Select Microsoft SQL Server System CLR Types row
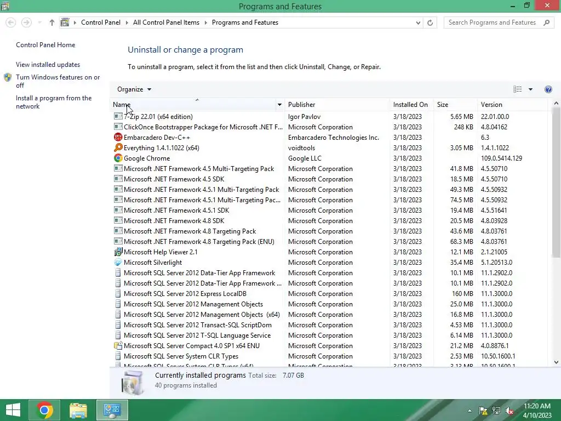 329,356
